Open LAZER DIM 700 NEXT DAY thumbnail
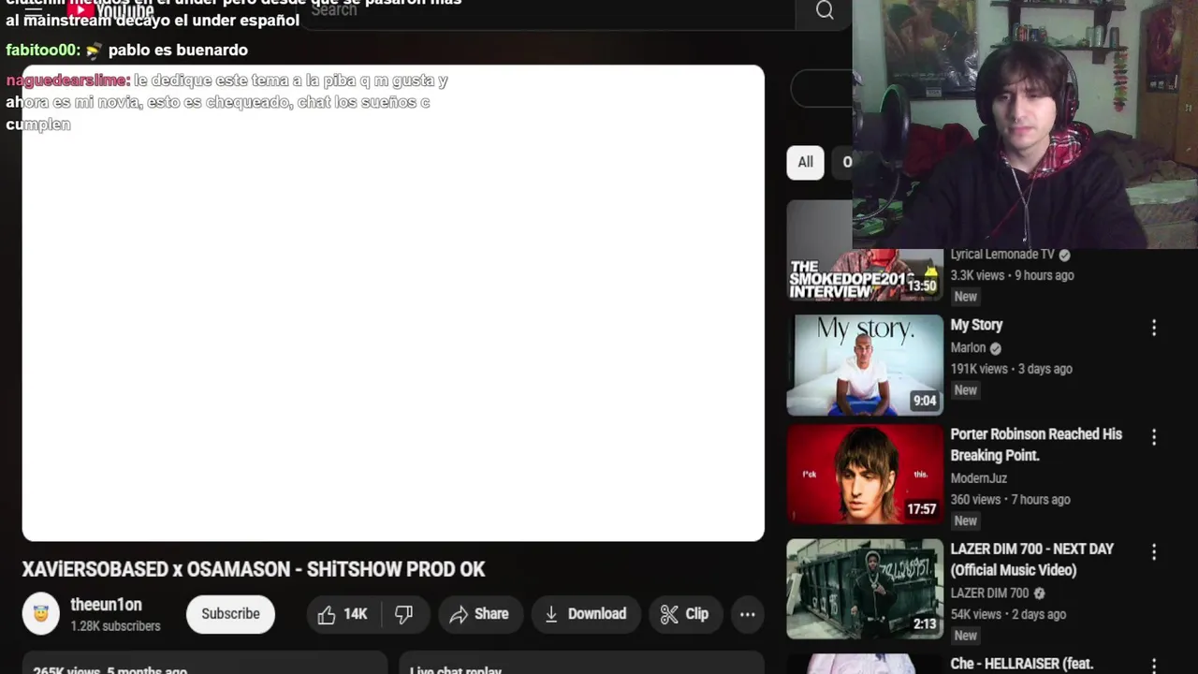 [x=865, y=589]
